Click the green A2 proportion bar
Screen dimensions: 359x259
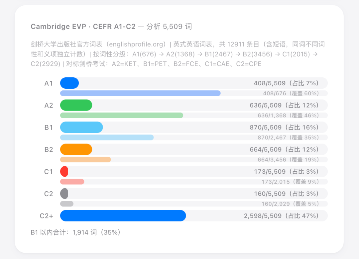click(76, 105)
